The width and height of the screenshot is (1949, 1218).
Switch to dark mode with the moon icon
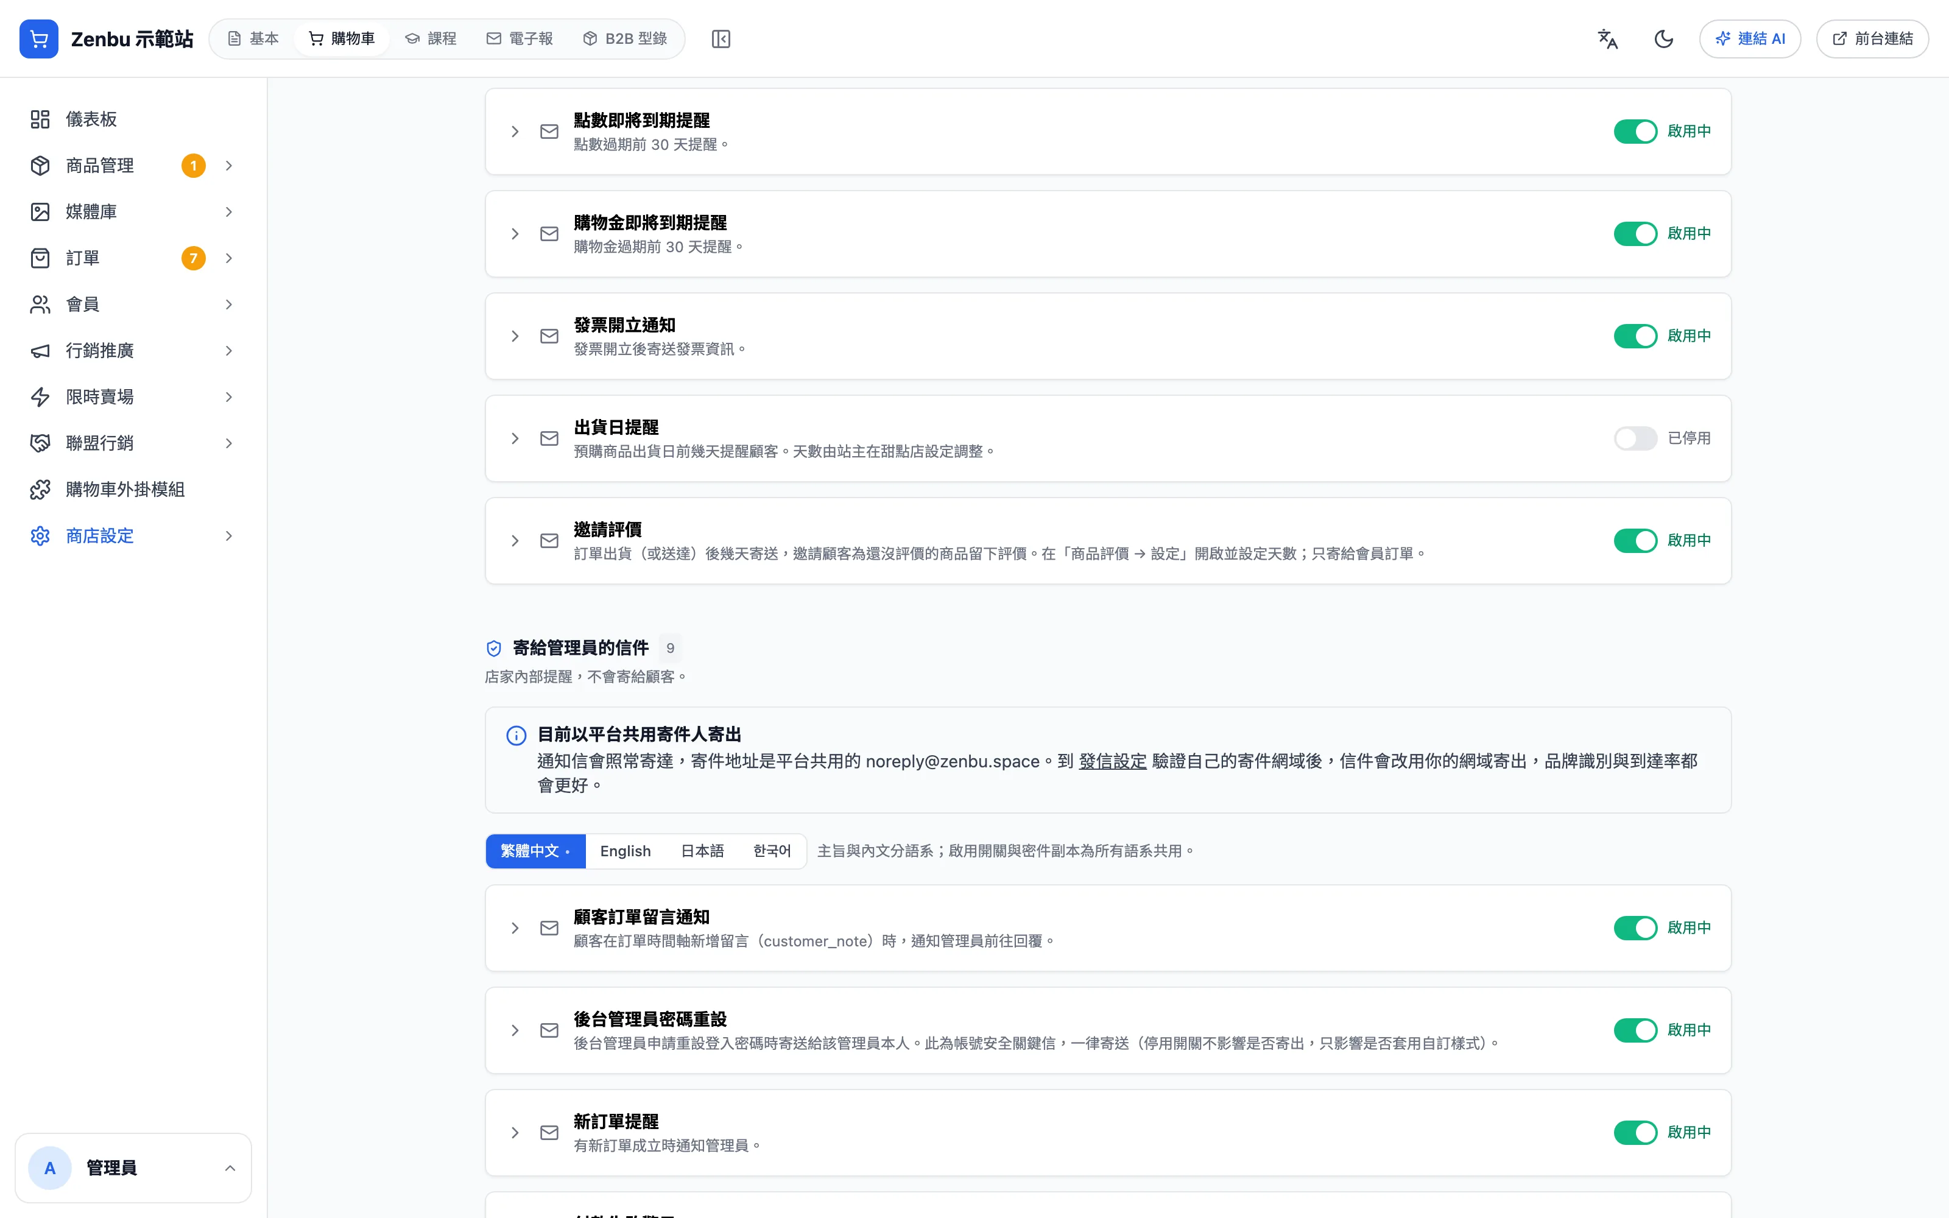point(1664,38)
